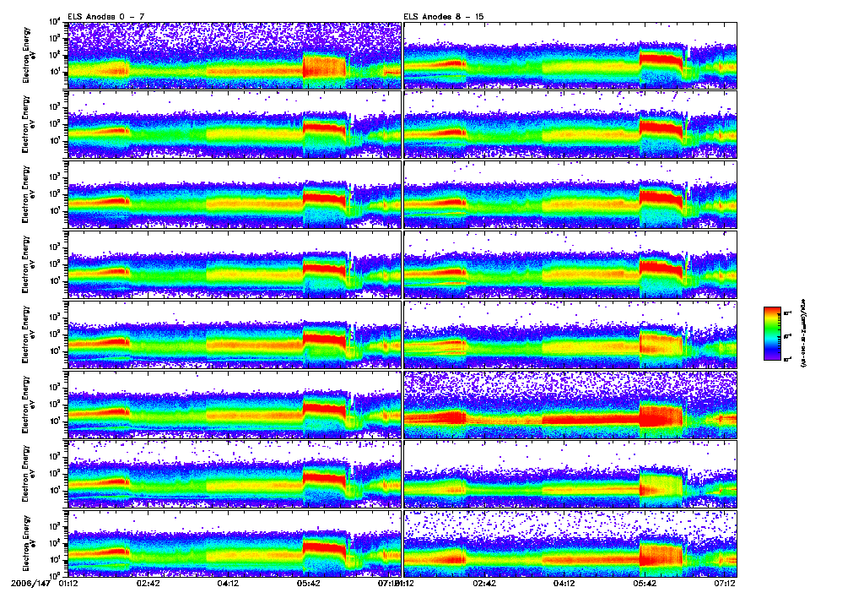864x598 pixels.
Task: Click the "02:42" tick under Anodes 8-15 column
Action: [484, 583]
